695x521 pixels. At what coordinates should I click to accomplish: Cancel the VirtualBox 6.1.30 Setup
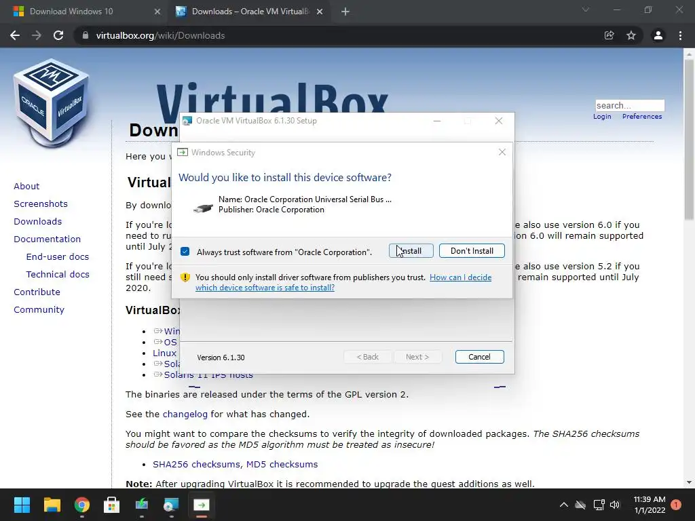tap(479, 357)
